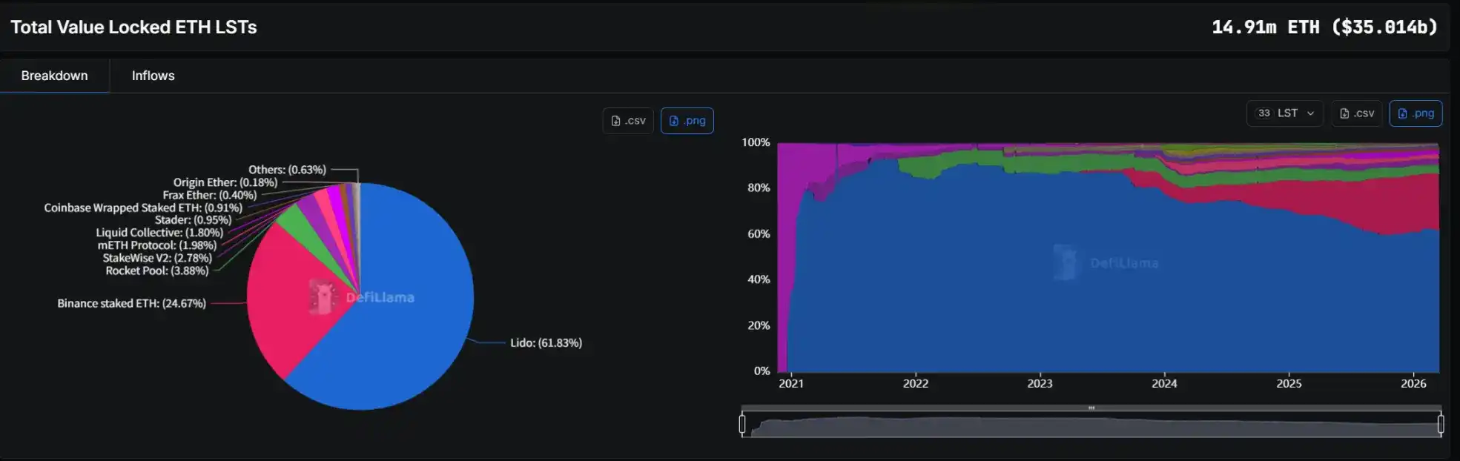1460x461 pixels.
Task: Click the 20% y-axis label
Action: [759, 325]
